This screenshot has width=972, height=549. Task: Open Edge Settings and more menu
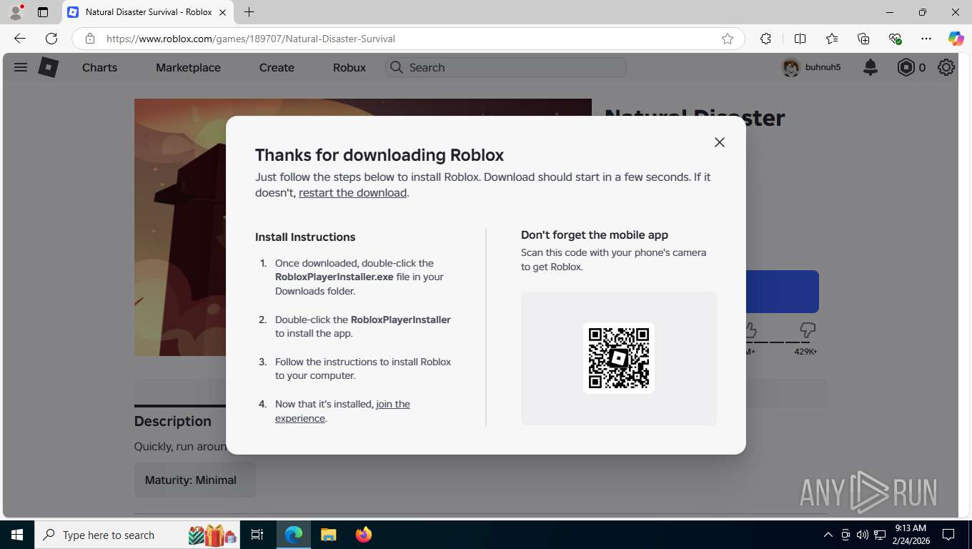926,39
